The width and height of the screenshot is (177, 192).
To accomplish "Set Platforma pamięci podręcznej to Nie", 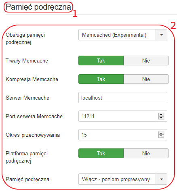I will (x=146, y=153).
